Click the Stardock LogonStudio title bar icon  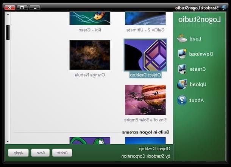tap(224, 8)
